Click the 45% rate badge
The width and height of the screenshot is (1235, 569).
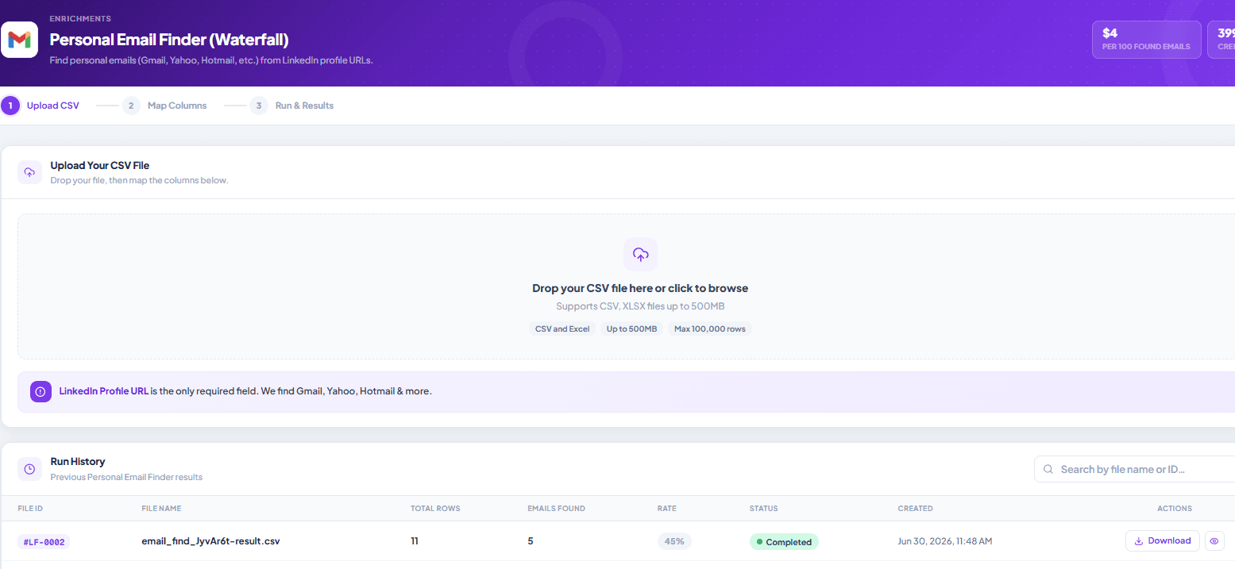click(x=675, y=541)
